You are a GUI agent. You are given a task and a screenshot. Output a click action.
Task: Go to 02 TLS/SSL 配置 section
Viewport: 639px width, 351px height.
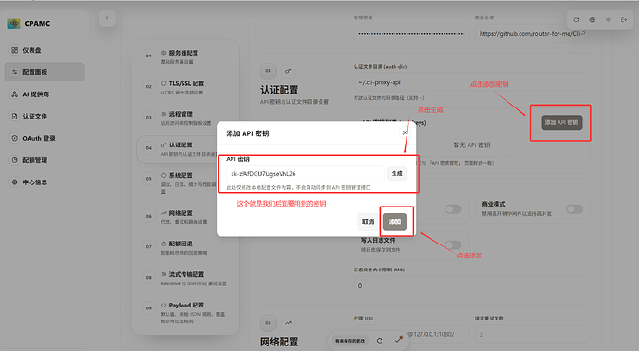click(185, 87)
